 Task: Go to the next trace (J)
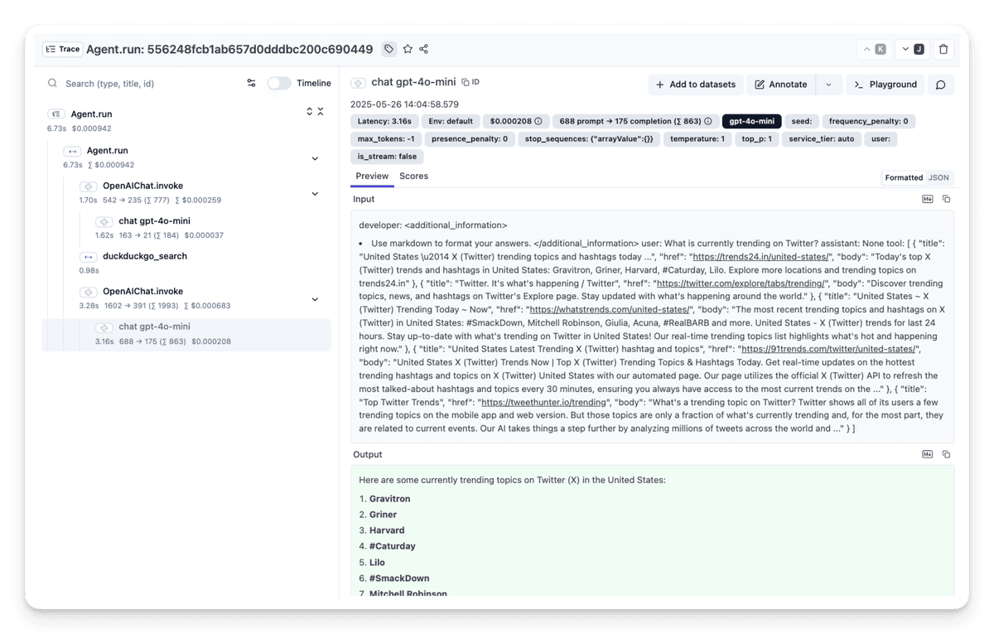click(913, 50)
